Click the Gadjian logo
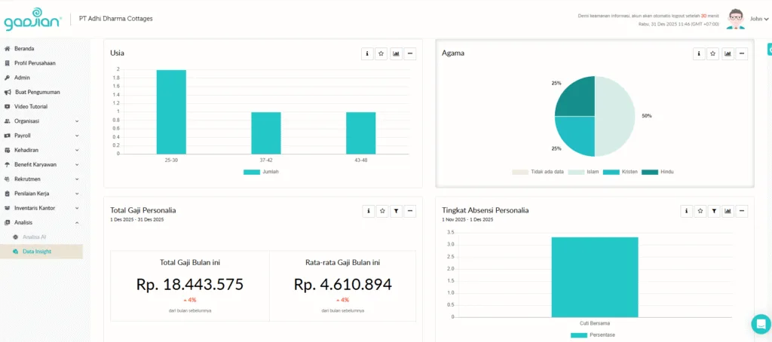This screenshot has width=772, height=342. pyautogui.click(x=32, y=19)
